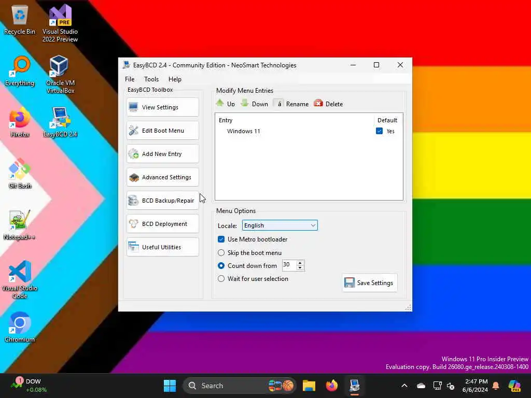This screenshot has height=398, width=531.
Task: Select the Recycle Bin desktop icon
Action: [20, 21]
